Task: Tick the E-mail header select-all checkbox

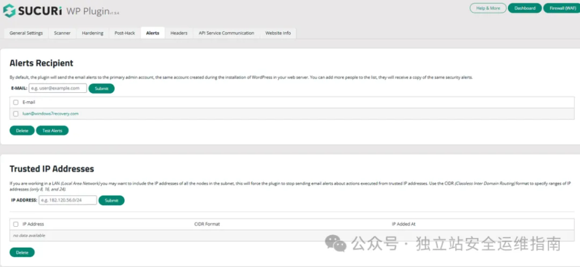Action: click(16, 102)
